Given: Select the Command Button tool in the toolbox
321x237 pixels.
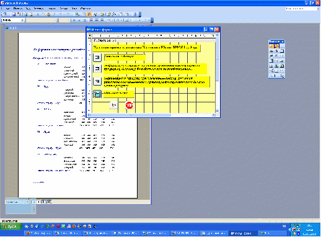Looking at the screenshot, I should pyautogui.click(x=282, y=61).
